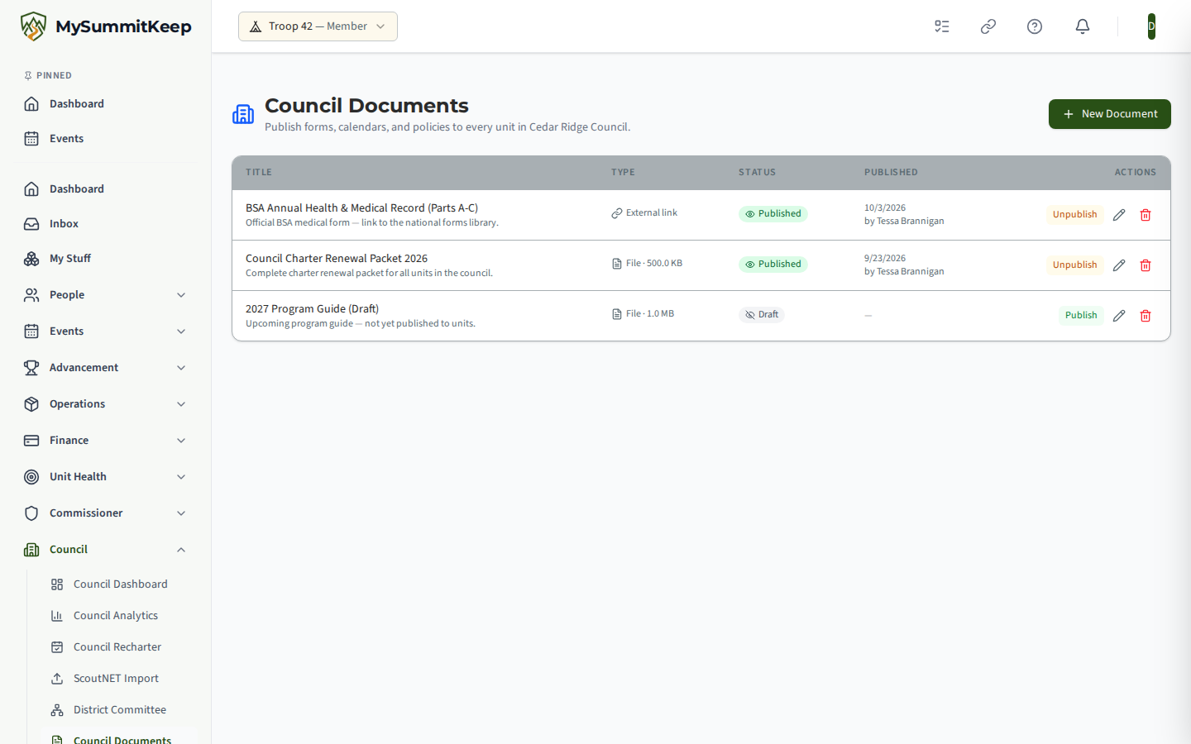Click the 10/3/2026 published date
The image size is (1191, 744).
click(885, 208)
